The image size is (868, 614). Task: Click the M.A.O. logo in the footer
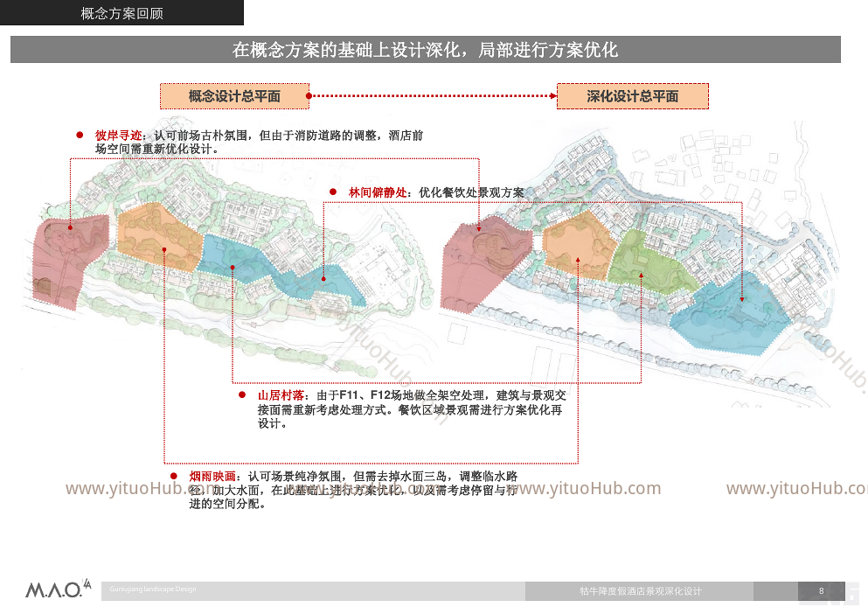(58, 589)
